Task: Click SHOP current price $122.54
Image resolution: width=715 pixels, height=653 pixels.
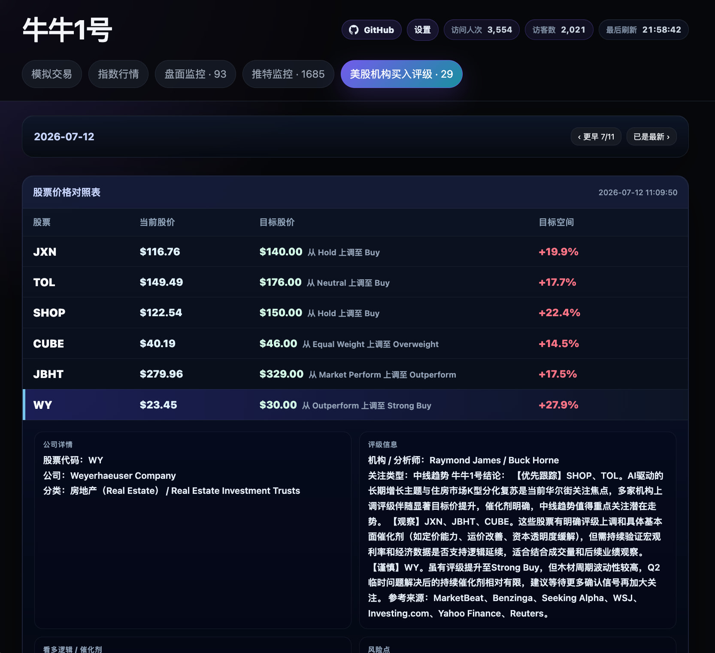Action: (161, 313)
